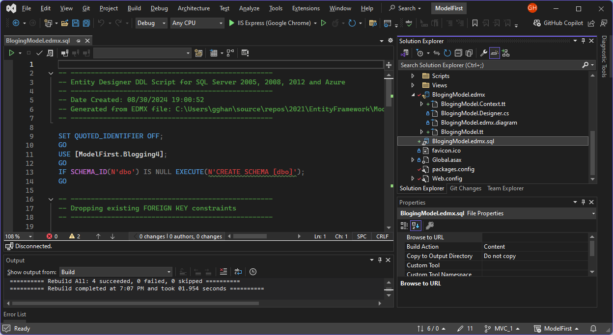613x335 pixels.
Task: Open the Architecture menu
Action: pos(194,8)
